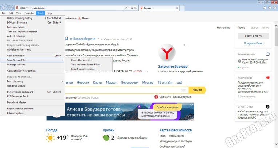Click the page vertical scrollbar thumb
This screenshot has height=148, width=278.
(x=276, y=37)
